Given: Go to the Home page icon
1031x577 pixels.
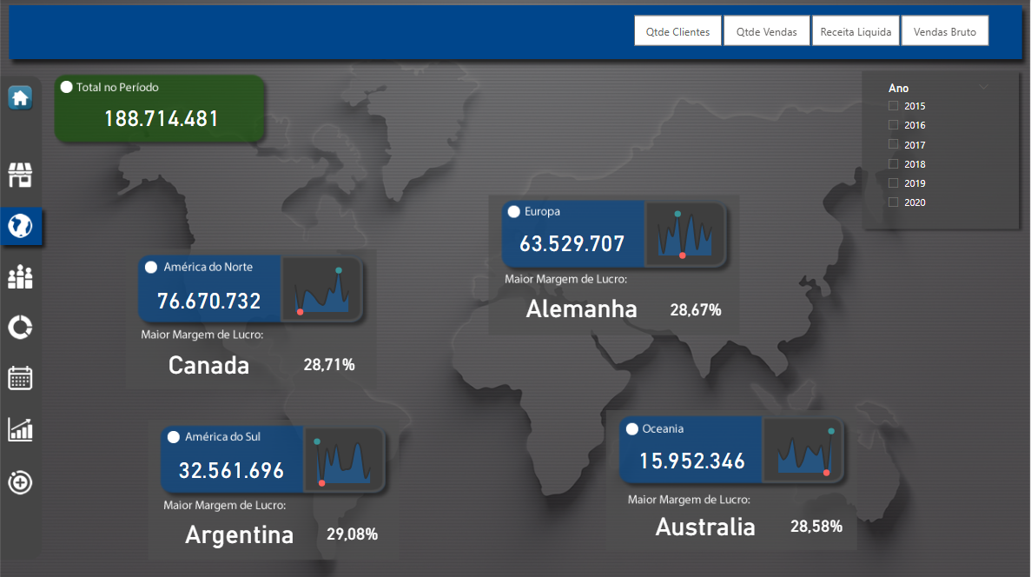Looking at the screenshot, I should point(20,97).
